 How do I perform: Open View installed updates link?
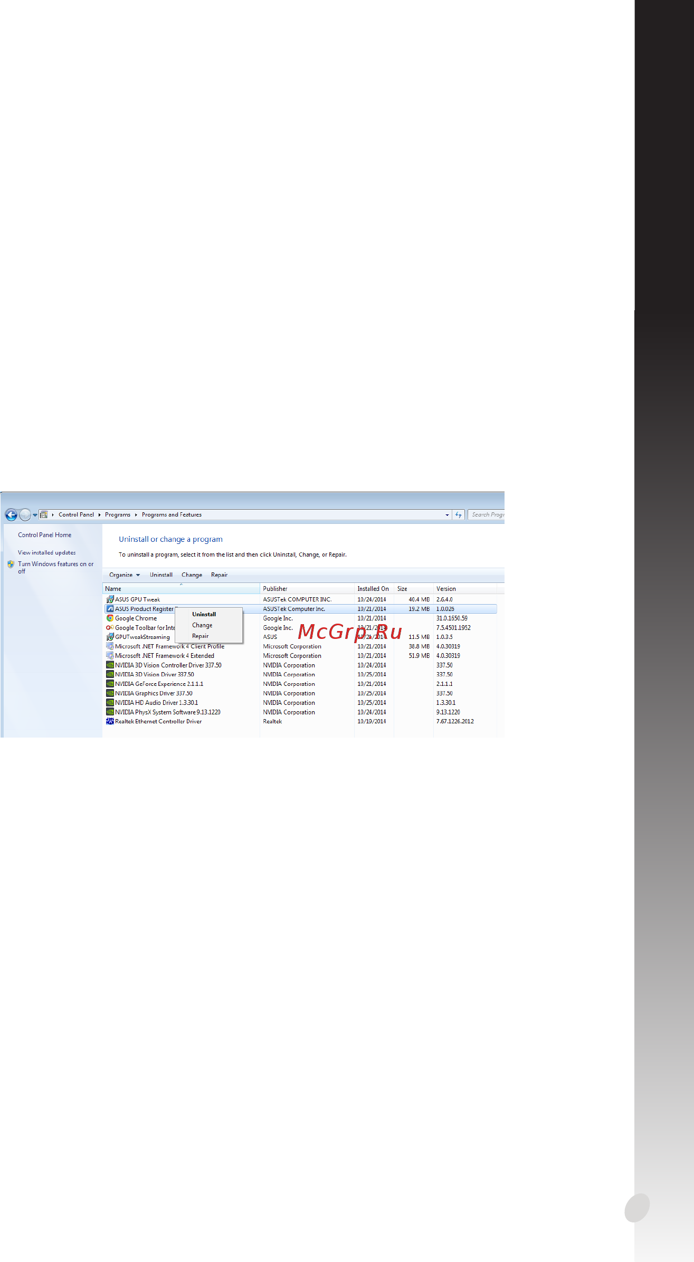(46, 552)
